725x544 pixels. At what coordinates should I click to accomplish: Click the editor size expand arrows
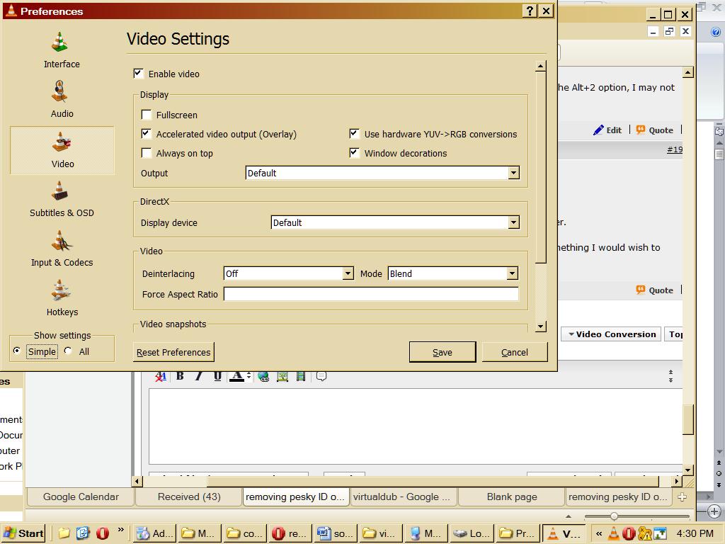click(670, 376)
